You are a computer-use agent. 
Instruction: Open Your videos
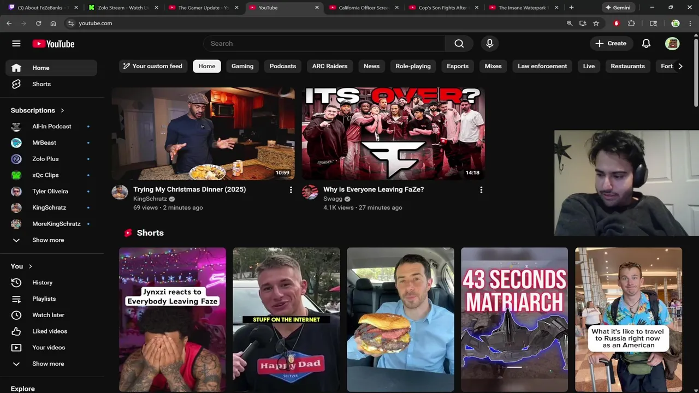[x=51, y=348]
